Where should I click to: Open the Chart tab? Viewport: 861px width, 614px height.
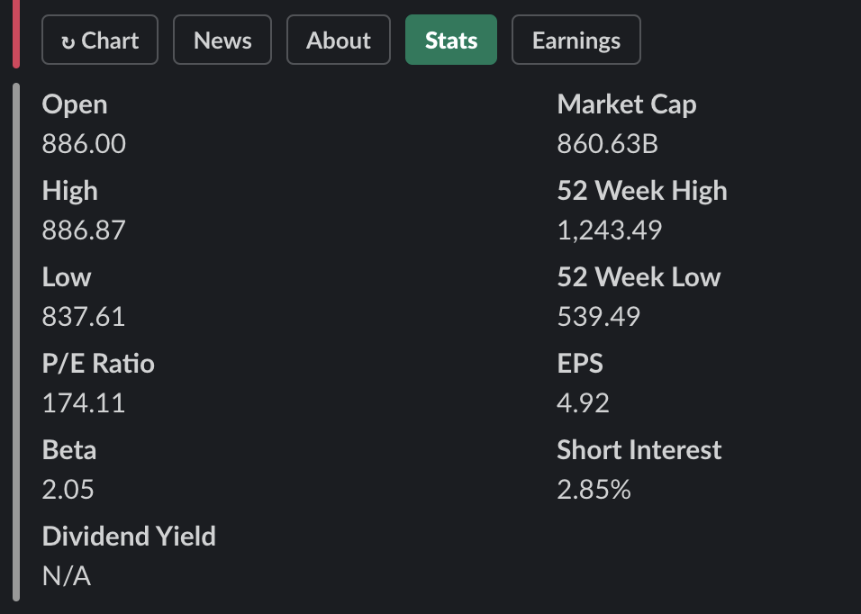(100, 40)
